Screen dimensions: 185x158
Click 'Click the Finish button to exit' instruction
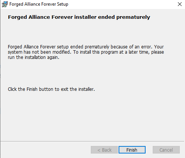[x=51, y=89]
